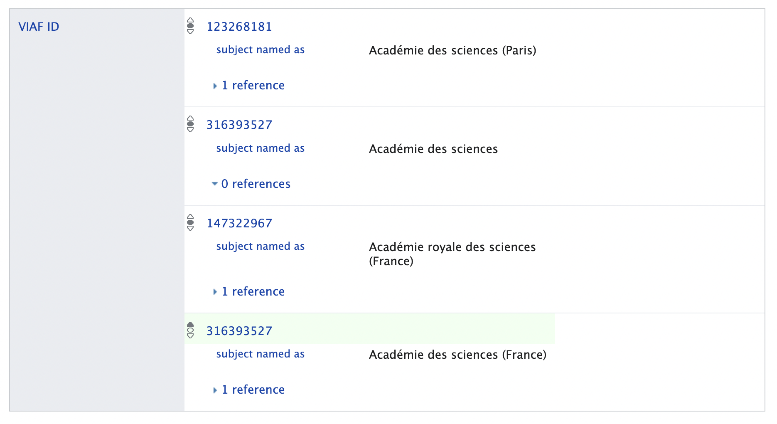Click the up rank arrow beside 147322967

[191, 217]
